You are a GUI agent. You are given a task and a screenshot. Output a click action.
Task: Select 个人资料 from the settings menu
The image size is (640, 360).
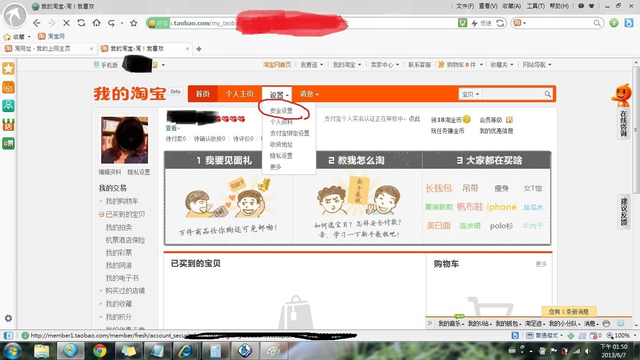click(x=281, y=122)
